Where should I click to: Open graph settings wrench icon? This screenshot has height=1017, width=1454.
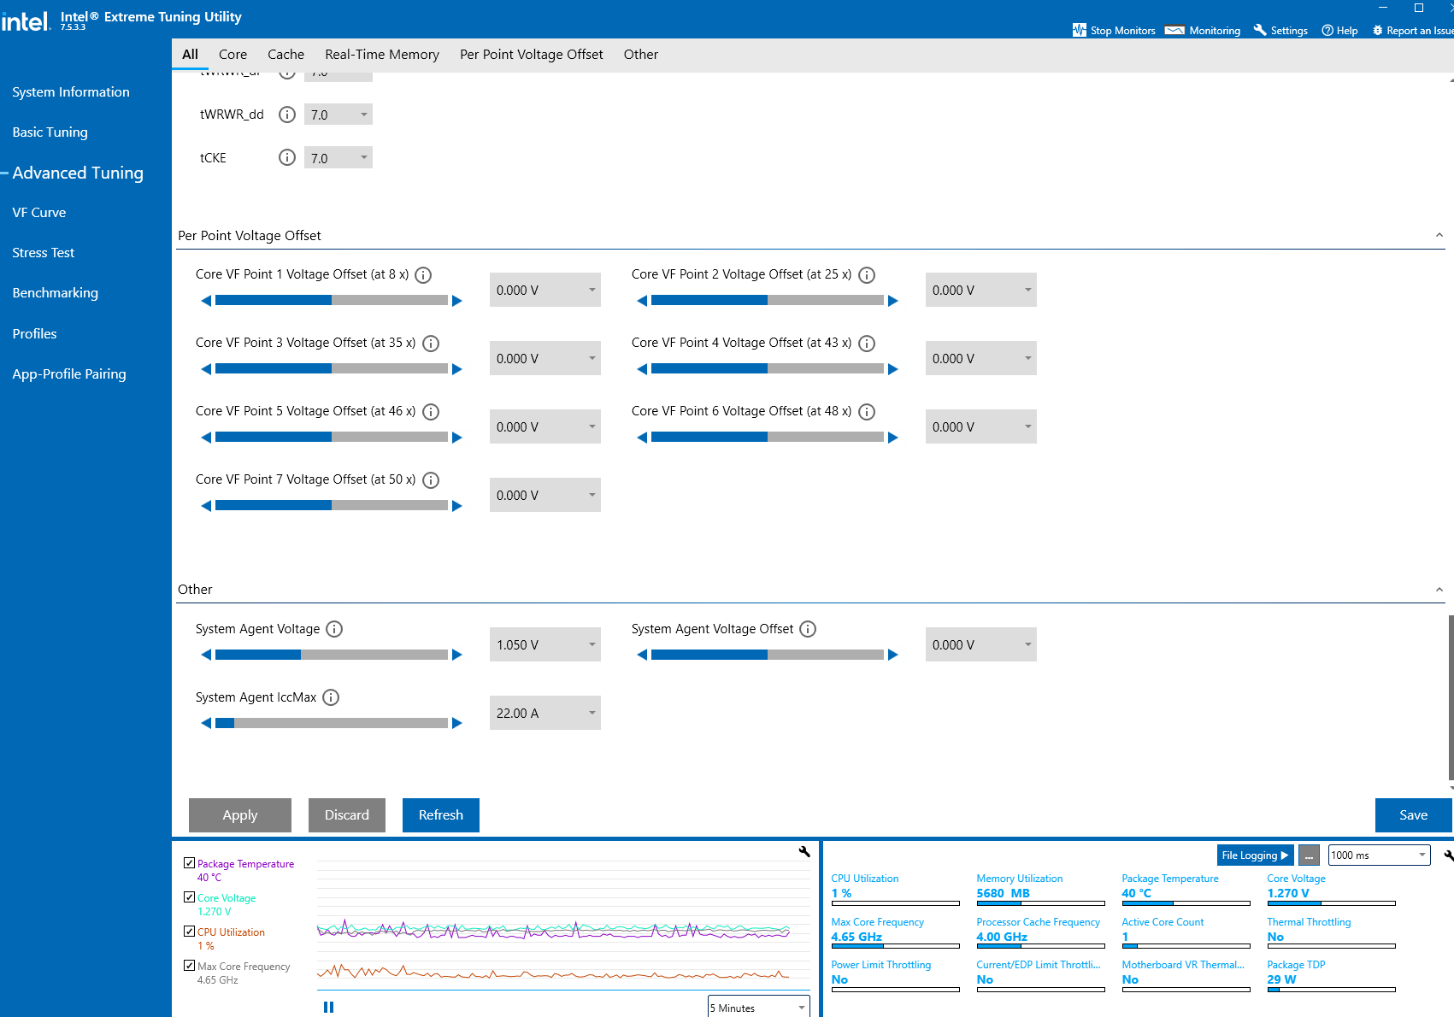(x=804, y=851)
